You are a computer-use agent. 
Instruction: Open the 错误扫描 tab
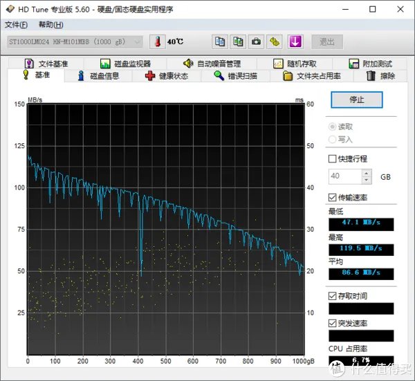pyautogui.click(x=236, y=76)
